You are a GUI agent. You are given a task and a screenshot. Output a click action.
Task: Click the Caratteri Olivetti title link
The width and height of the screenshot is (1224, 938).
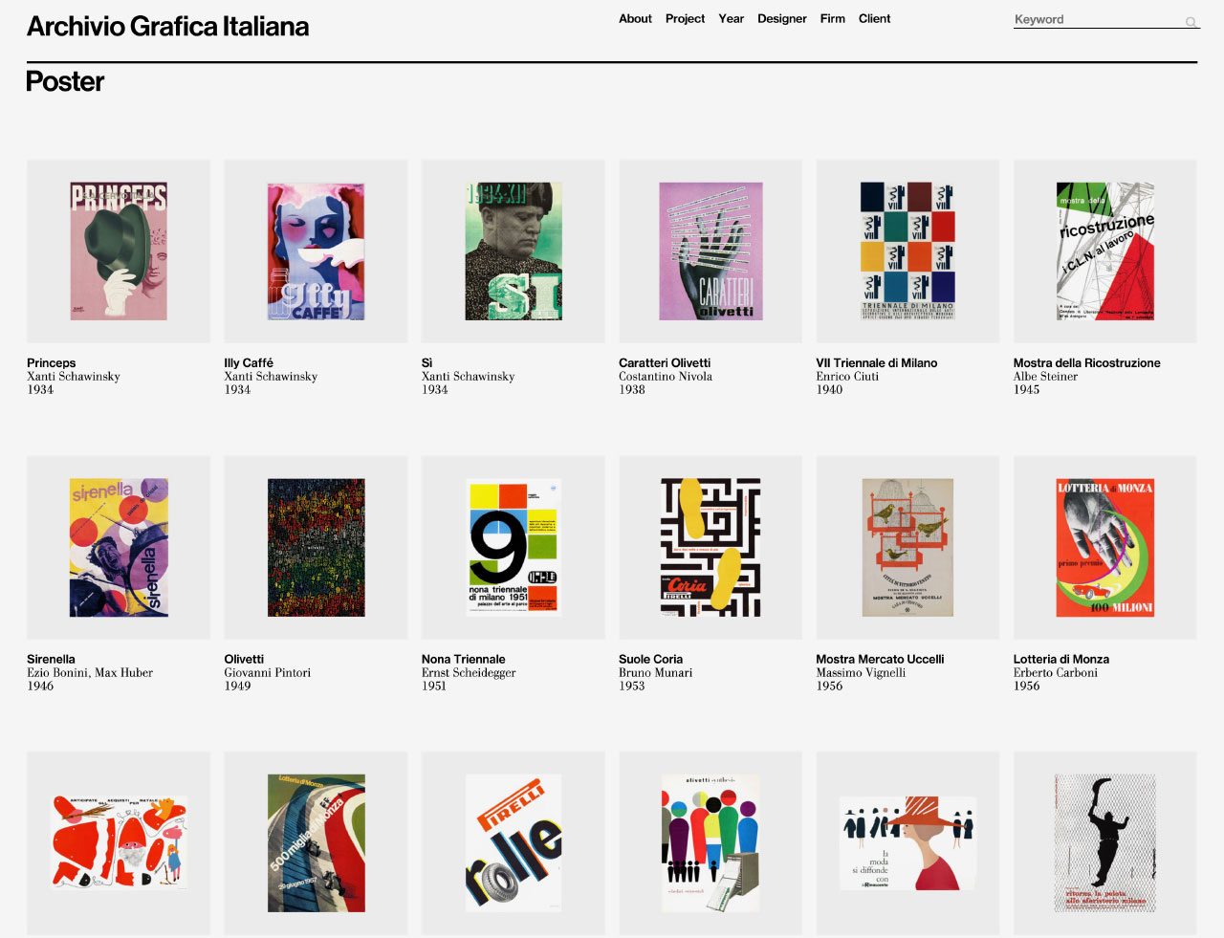coord(665,363)
